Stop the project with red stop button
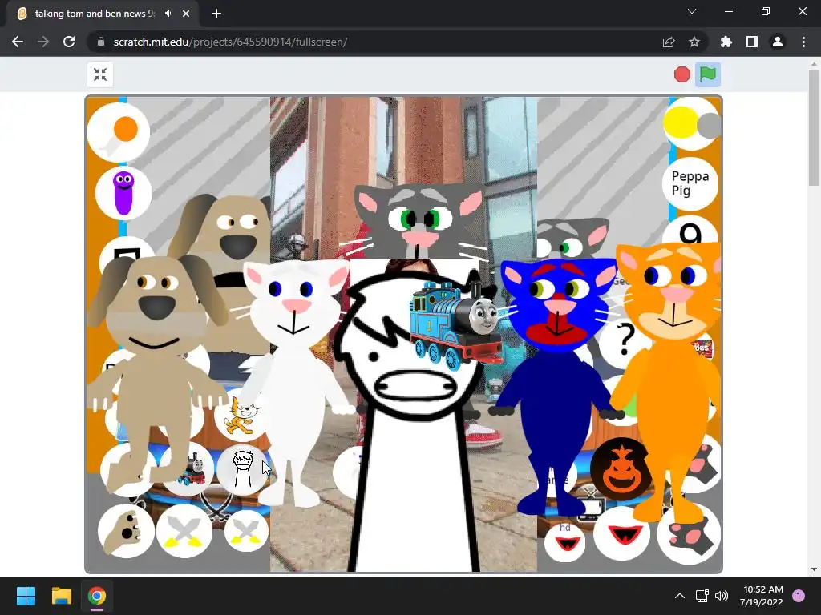 [681, 74]
